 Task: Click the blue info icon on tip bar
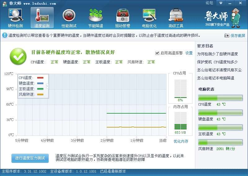5,35
